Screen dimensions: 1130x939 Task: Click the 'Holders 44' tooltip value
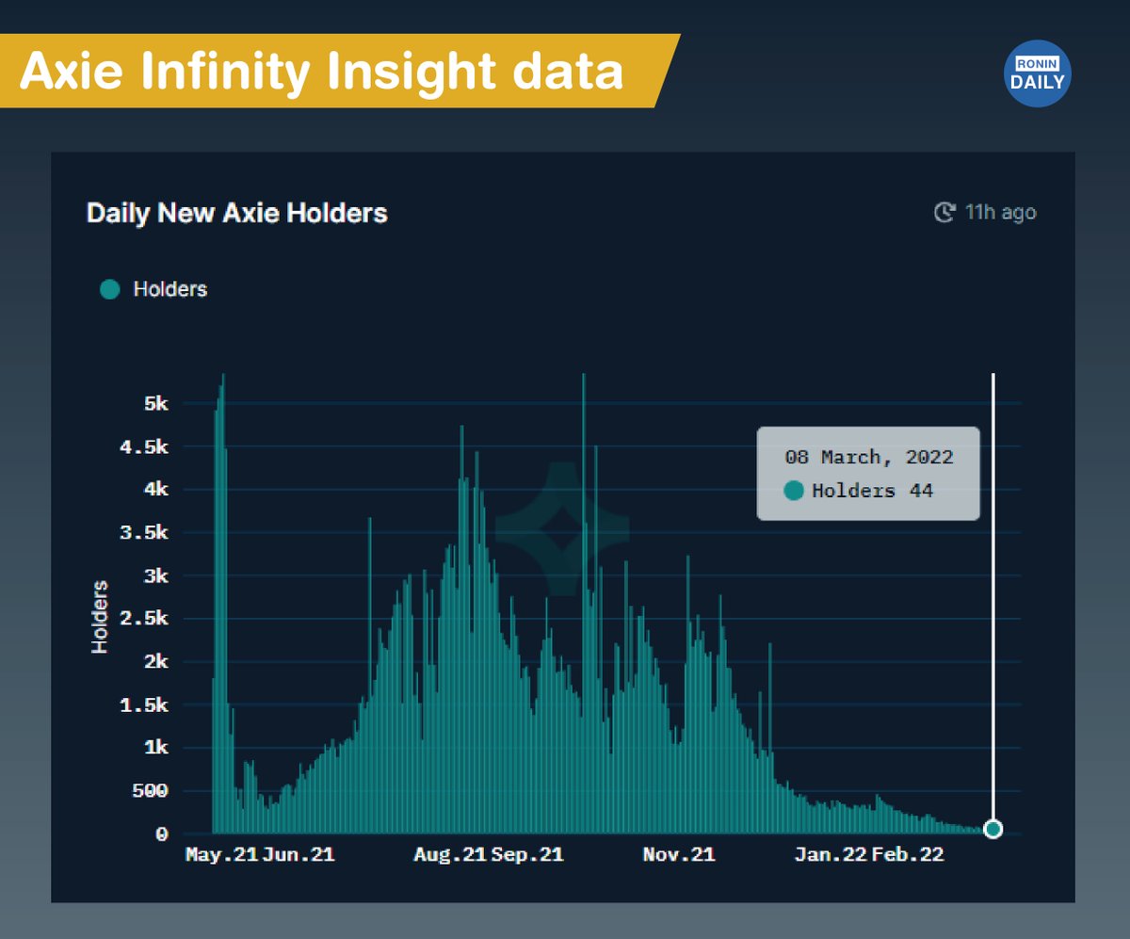click(x=872, y=491)
